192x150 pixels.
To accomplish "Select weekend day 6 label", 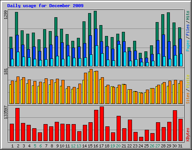I will tap(40, 146).
